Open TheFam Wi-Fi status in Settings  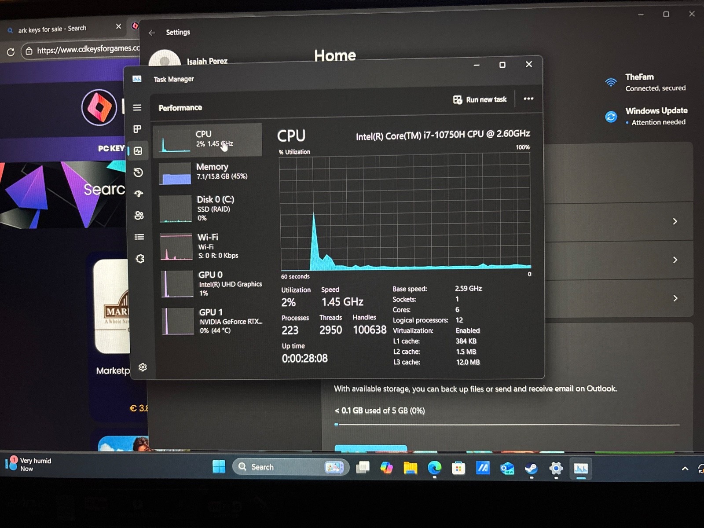(645, 82)
